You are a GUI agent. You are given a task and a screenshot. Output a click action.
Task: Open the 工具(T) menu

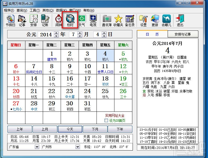click(x=35, y=10)
